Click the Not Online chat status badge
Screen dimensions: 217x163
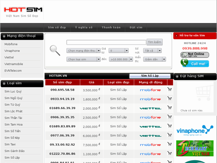tap(195, 55)
